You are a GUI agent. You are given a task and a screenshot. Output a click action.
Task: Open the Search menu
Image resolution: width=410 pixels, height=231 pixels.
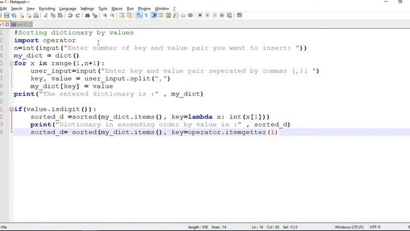click(17, 8)
